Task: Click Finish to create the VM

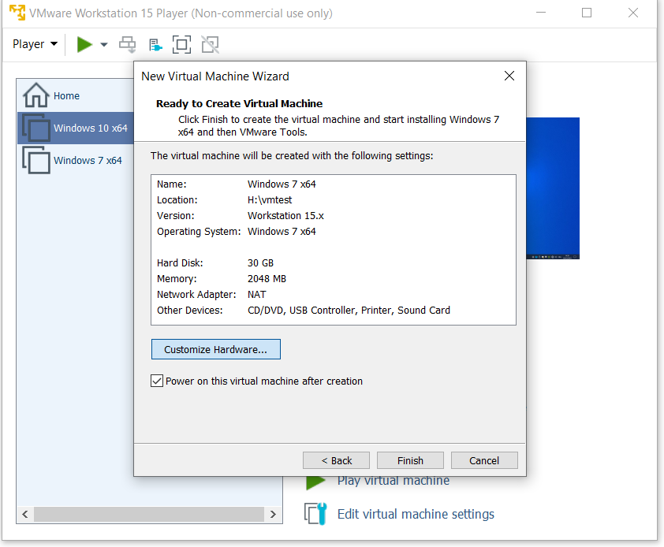Action: (x=410, y=460)
